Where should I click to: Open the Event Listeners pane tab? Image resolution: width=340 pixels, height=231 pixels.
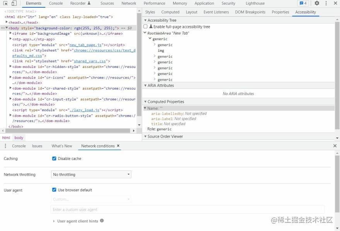(216, 12)
